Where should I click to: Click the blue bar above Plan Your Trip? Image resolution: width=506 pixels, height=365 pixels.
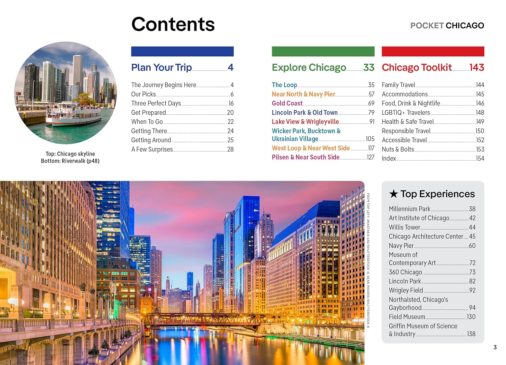pos(182,51)
